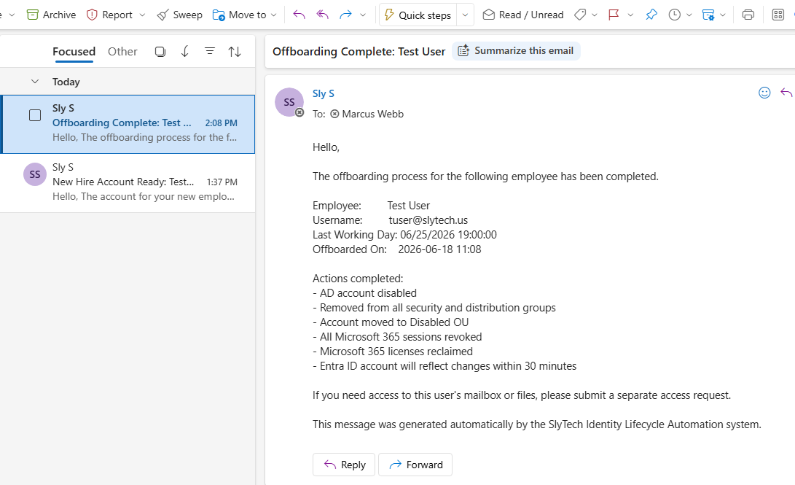
Task: Switch to the Focused inbox tab
Action: click(x=74, y=51)
